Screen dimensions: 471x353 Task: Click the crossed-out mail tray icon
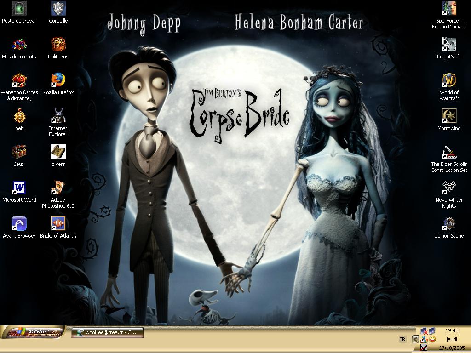click(x=424, y=348)
